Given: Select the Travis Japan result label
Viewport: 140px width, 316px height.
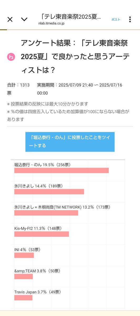Looking at the screenshot, I should point(38,292).
